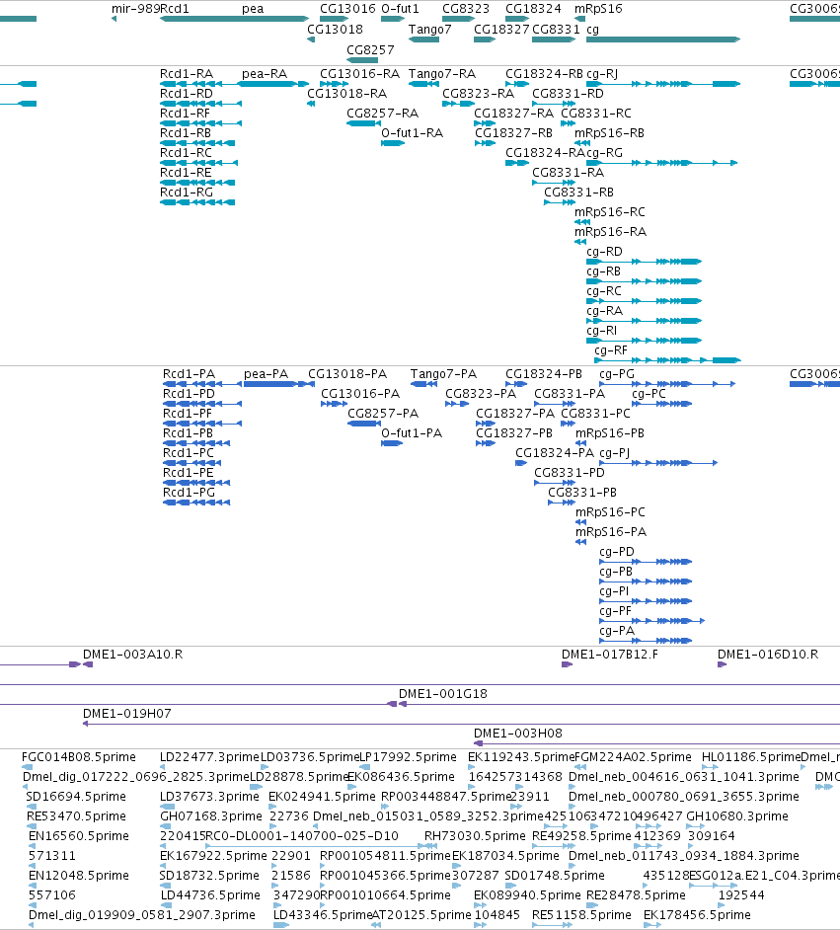The image size is (840, 930).
Task: Select transcript mRpS16-RC
Action: 610,211
